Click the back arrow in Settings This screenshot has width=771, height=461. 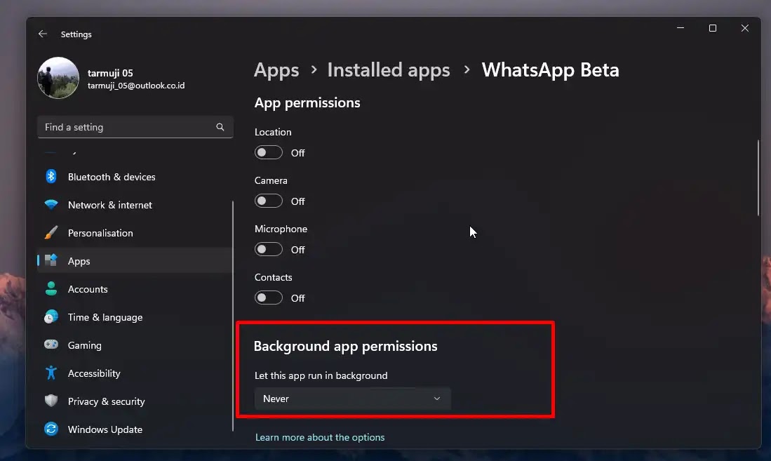click(x=43, y=34)
